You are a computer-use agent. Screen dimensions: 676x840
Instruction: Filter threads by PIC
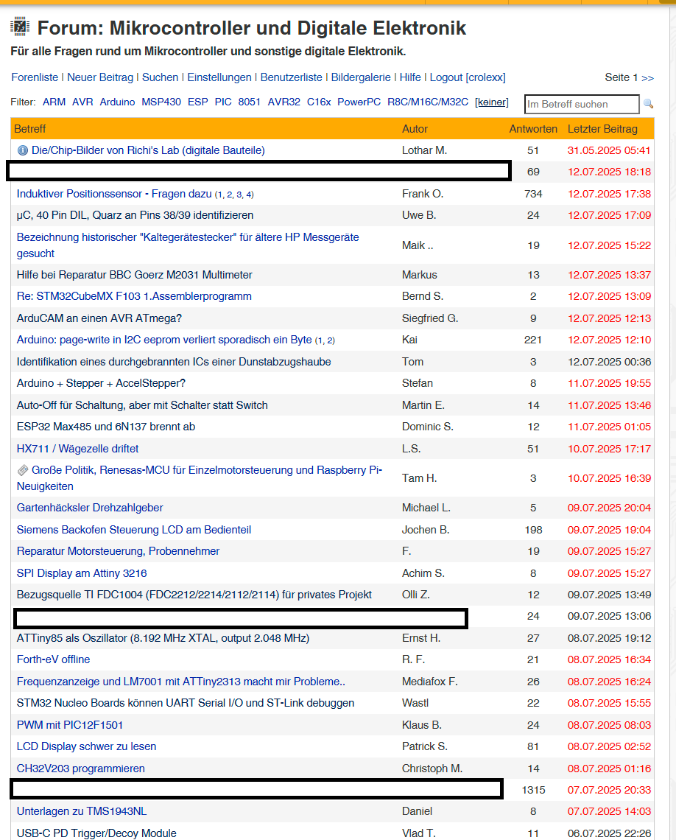coord(223,102)
